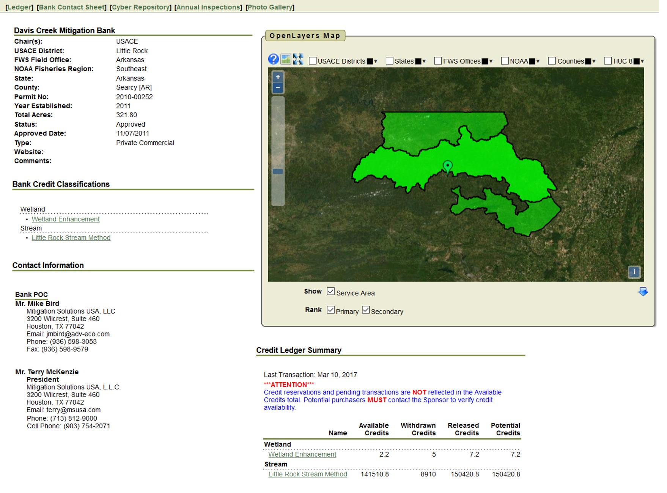Open Wetland Enhancement under Bank Credit Classifications
This screenshot has width=667, height=493.
66,219
